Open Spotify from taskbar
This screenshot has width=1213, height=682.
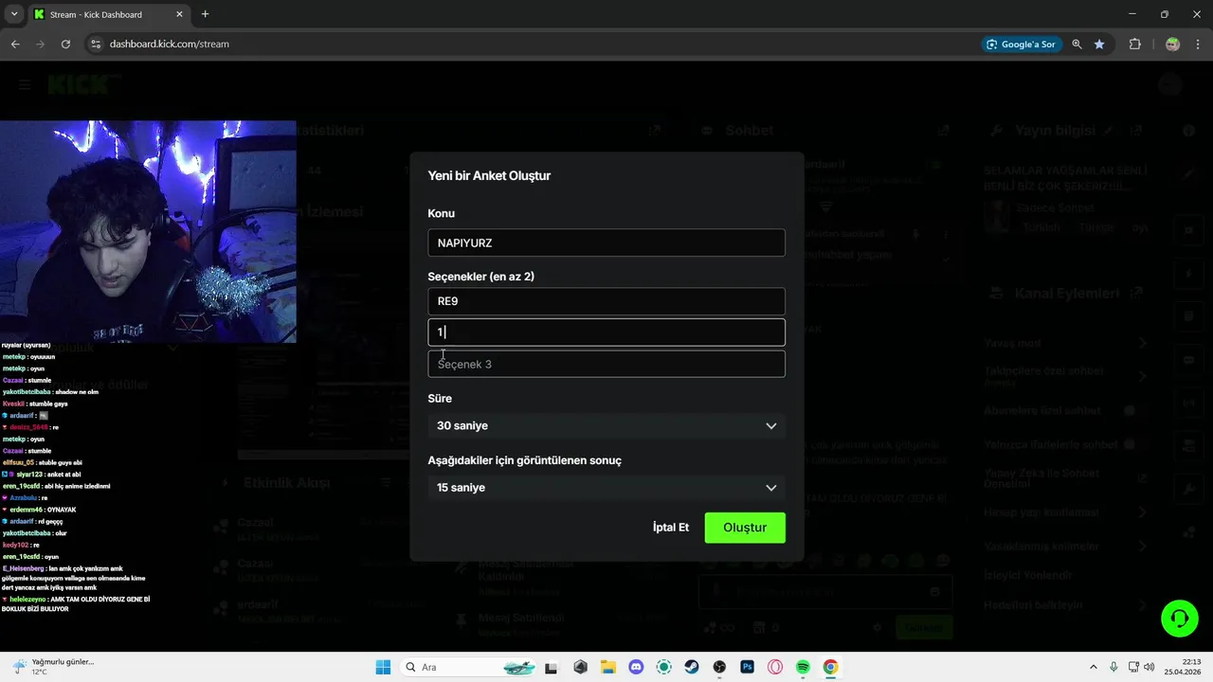coord(803,667)
